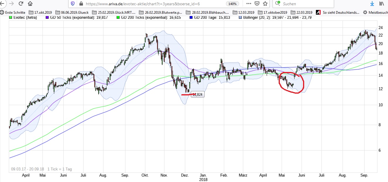Bookmark this page with the star icon
388x182 pixels.
[265, 4]
